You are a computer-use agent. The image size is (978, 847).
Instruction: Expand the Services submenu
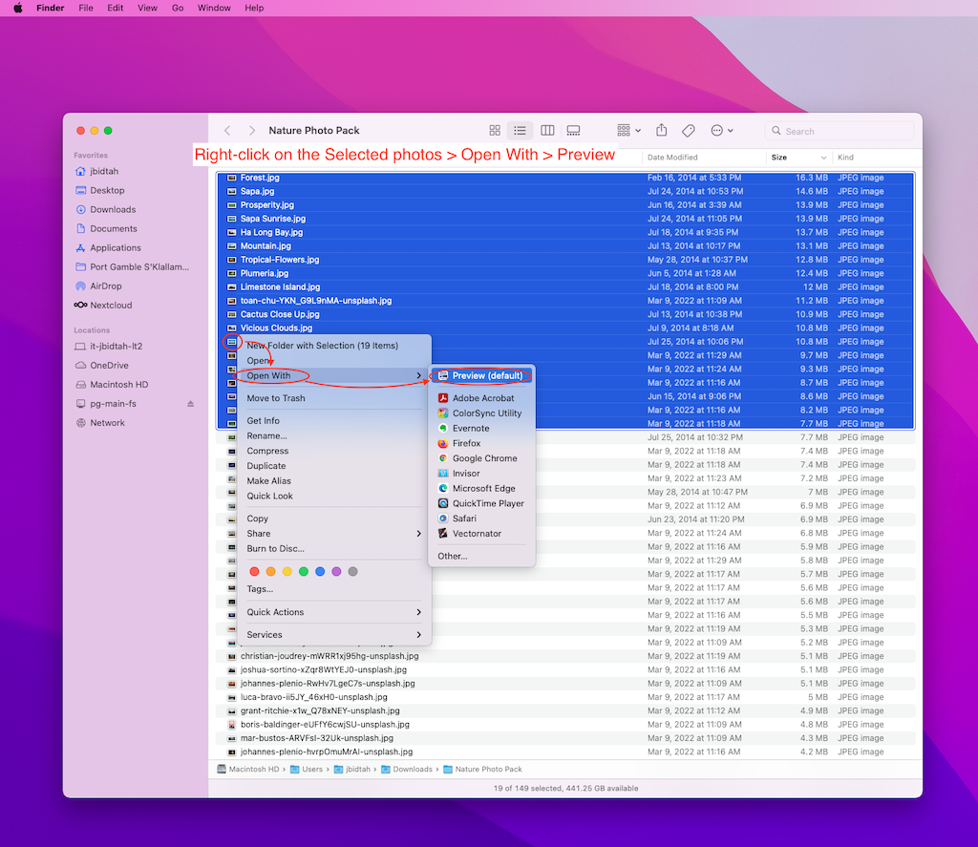tap(333, 634)
